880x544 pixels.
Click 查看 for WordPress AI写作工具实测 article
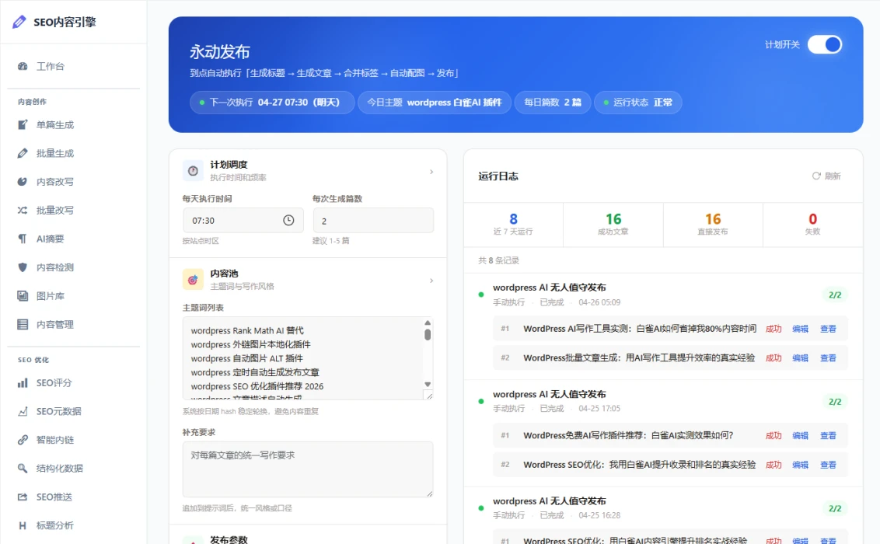pyautogui.click(x=829, y=330)
